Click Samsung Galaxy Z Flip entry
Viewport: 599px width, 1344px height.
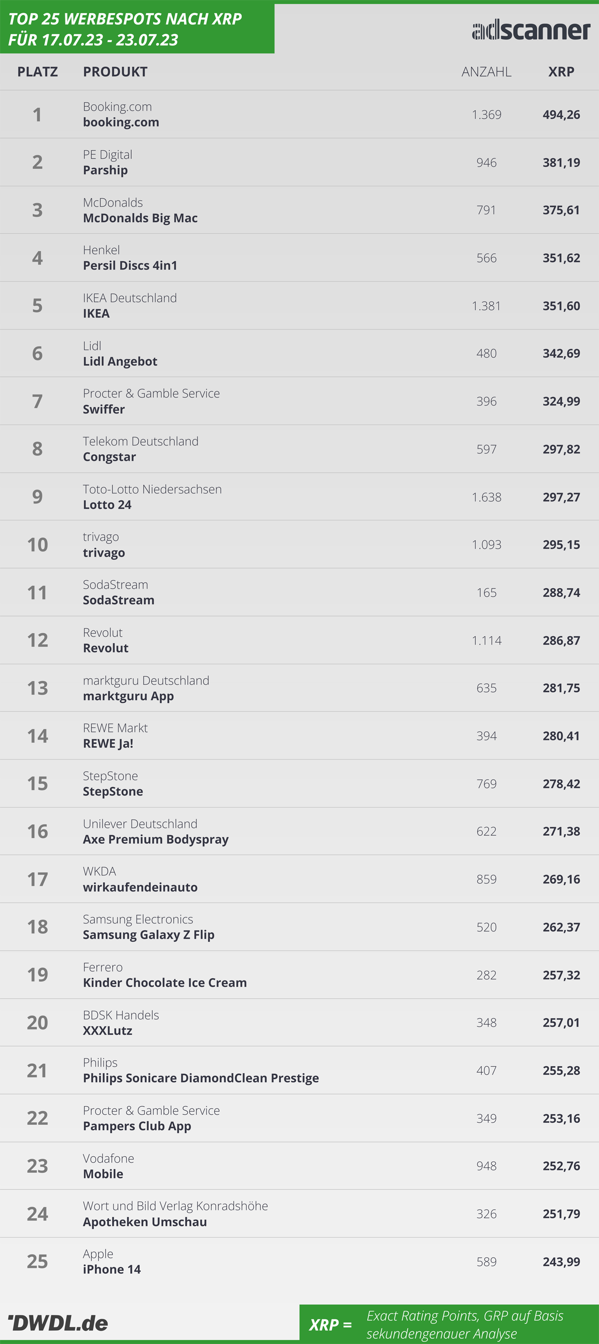point(149,935)
